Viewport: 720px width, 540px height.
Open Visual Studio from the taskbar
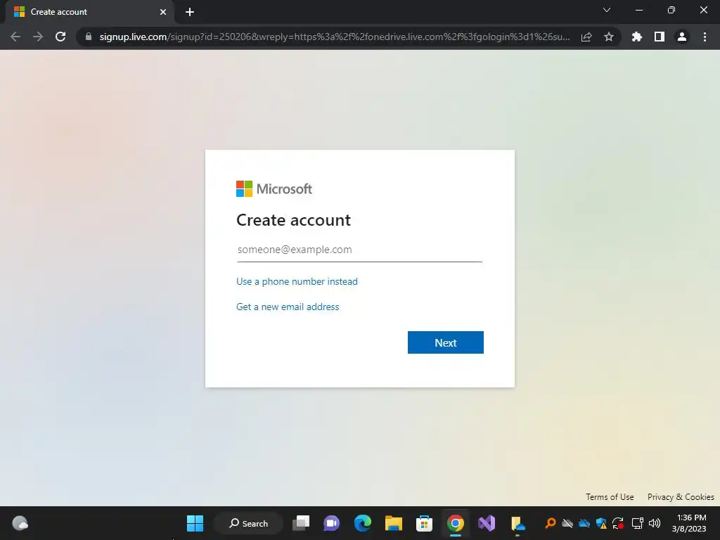pyautogui.click(x=487, y=523)
